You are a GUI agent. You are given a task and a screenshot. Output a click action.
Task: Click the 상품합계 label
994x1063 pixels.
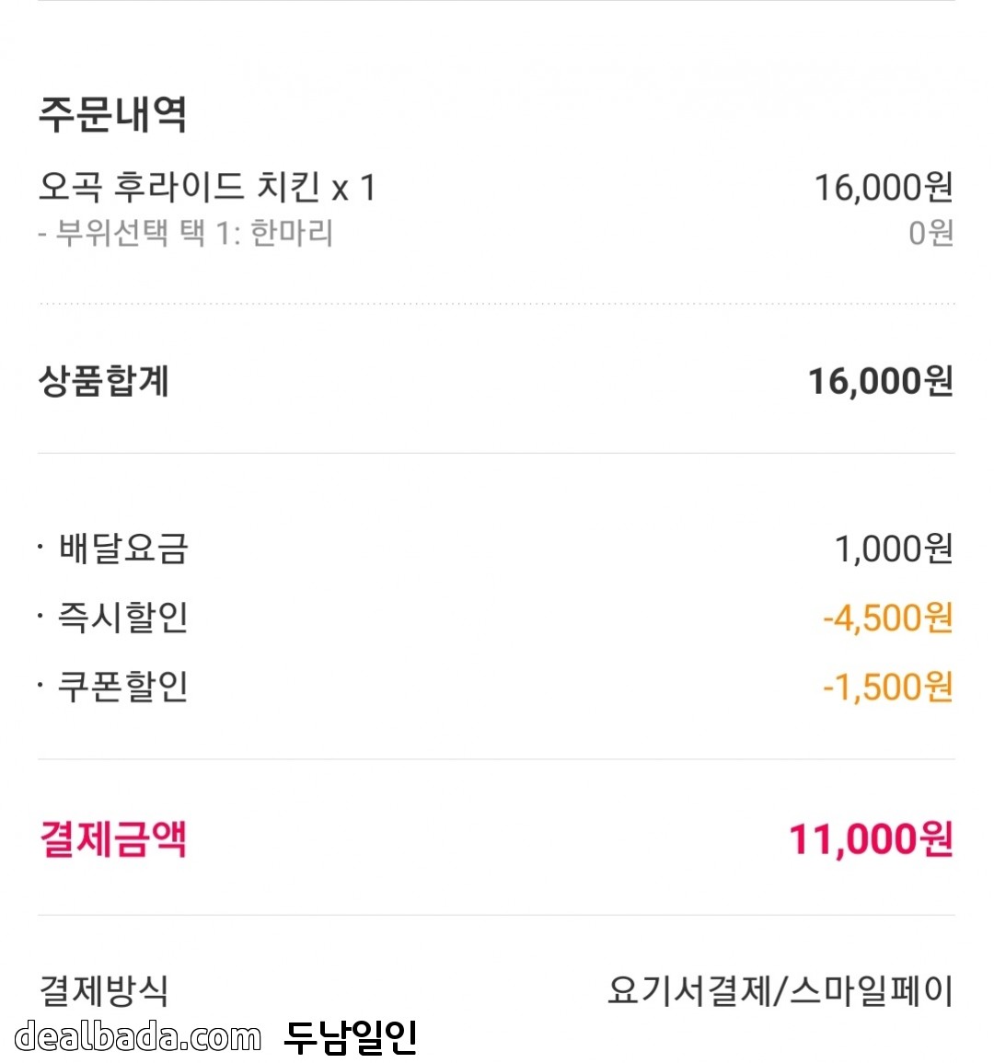104,381
